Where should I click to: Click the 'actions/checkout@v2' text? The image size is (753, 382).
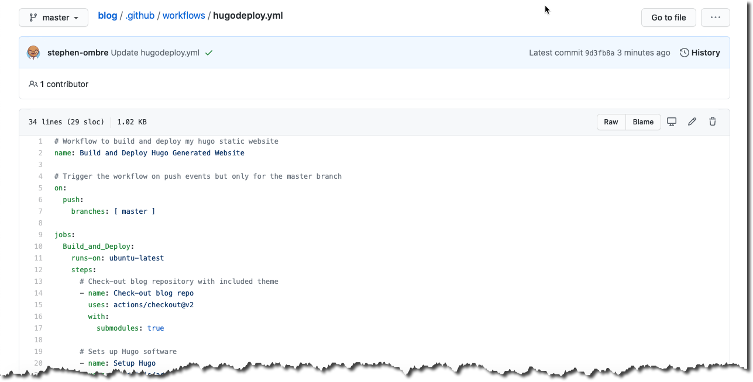coord(153,305)
